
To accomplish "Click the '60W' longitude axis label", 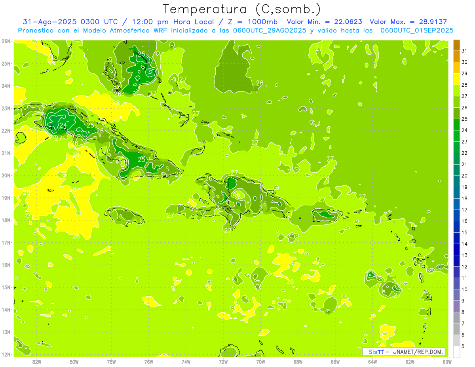I will pos(447,361).
